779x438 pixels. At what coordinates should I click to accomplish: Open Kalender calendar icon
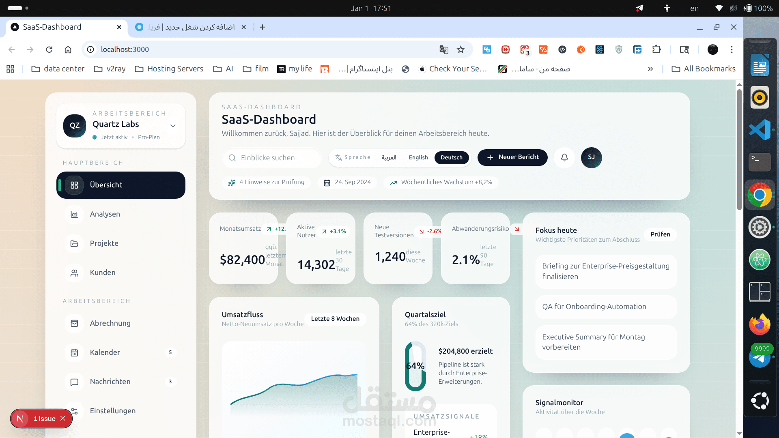[x=74, y=352]
